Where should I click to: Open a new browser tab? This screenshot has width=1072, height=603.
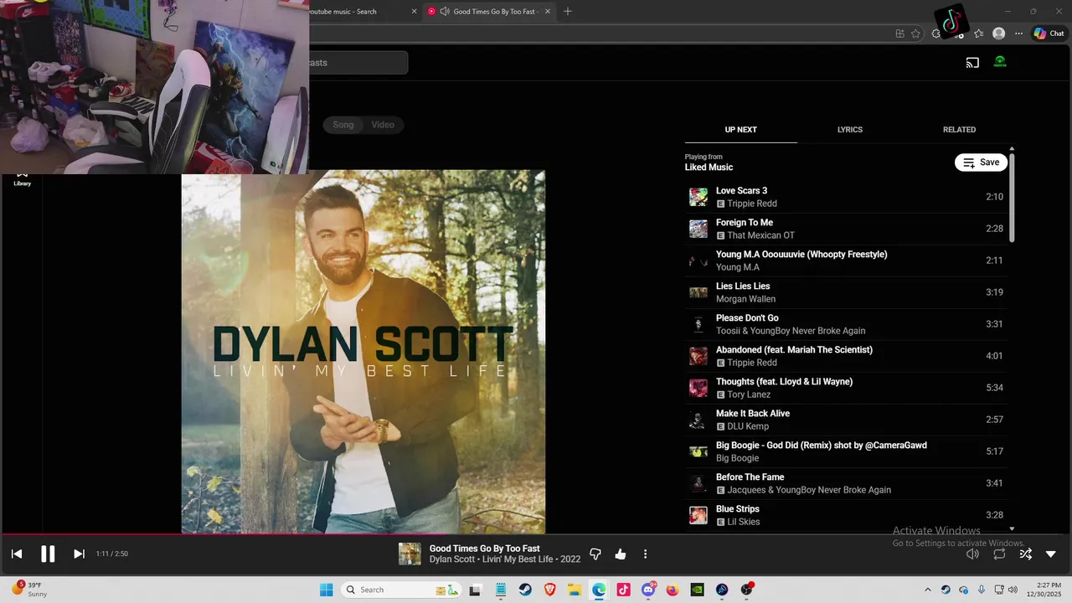coord(568,12)
